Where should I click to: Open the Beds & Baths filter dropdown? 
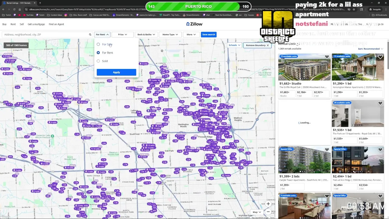[x=146, y=35]
